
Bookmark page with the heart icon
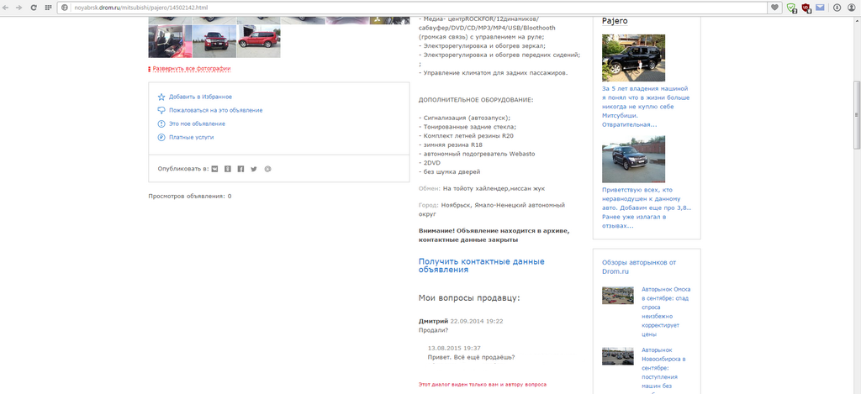774,8
